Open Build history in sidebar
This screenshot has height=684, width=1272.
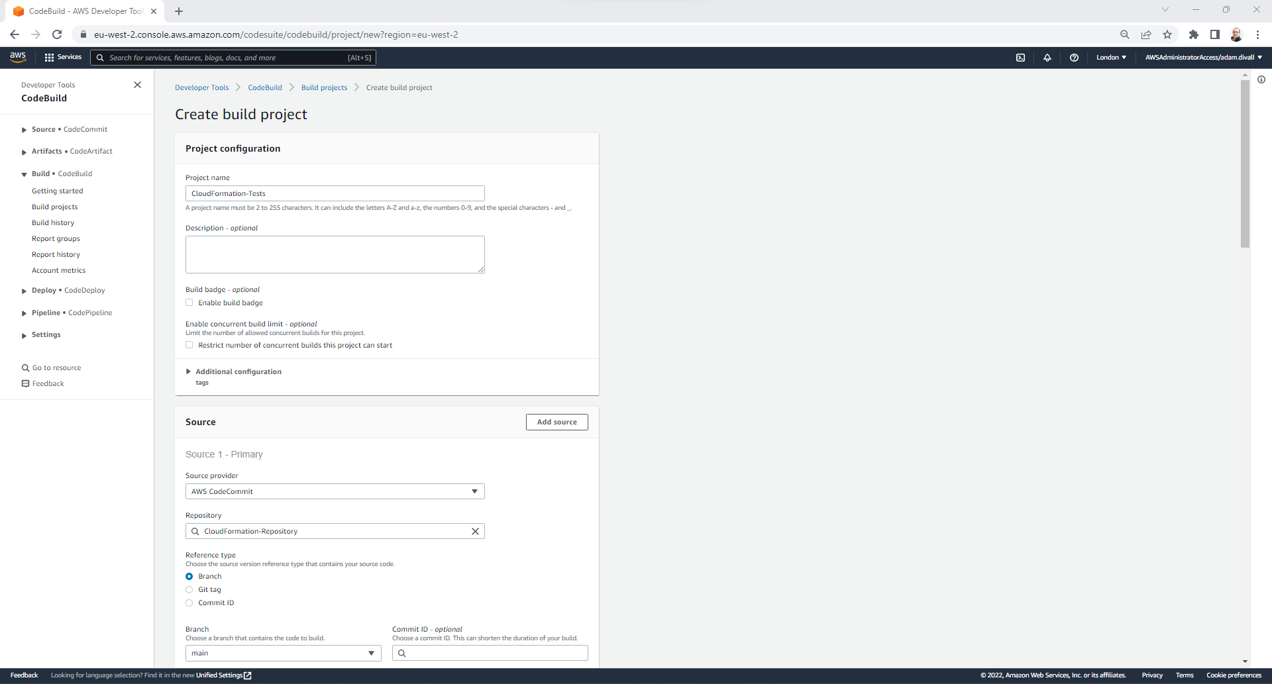coord(53,222)
